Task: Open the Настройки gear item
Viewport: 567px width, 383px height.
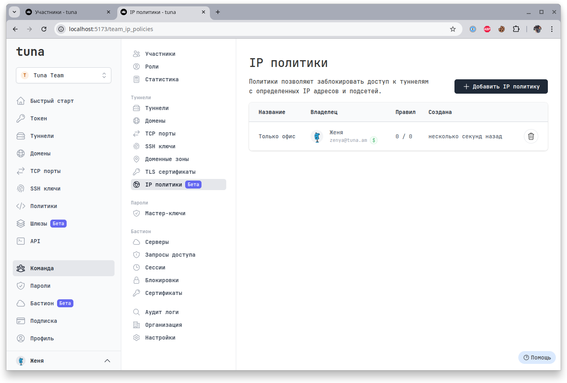Action: click(159, 337)
